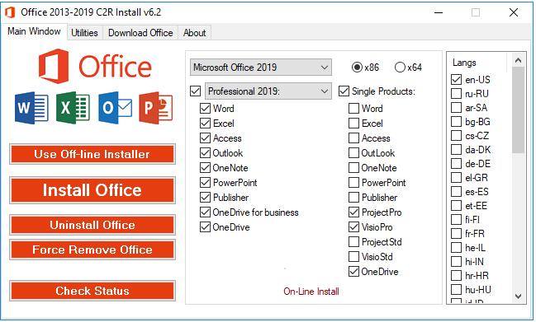Uncheck OneDrive for business checkbox

[205, 212]
